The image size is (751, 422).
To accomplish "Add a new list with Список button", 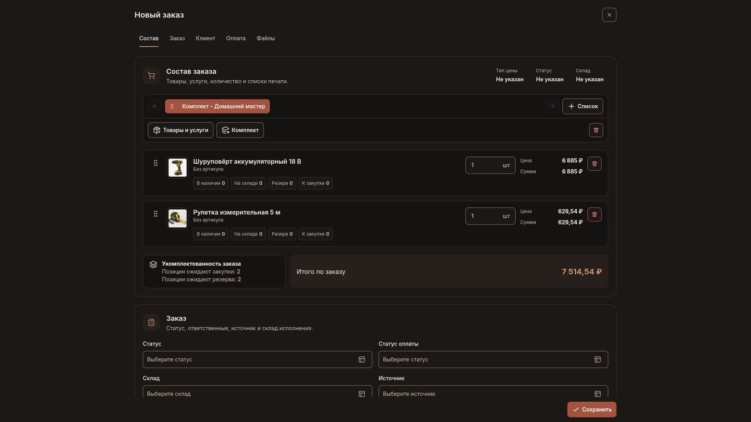I will 583,106.
